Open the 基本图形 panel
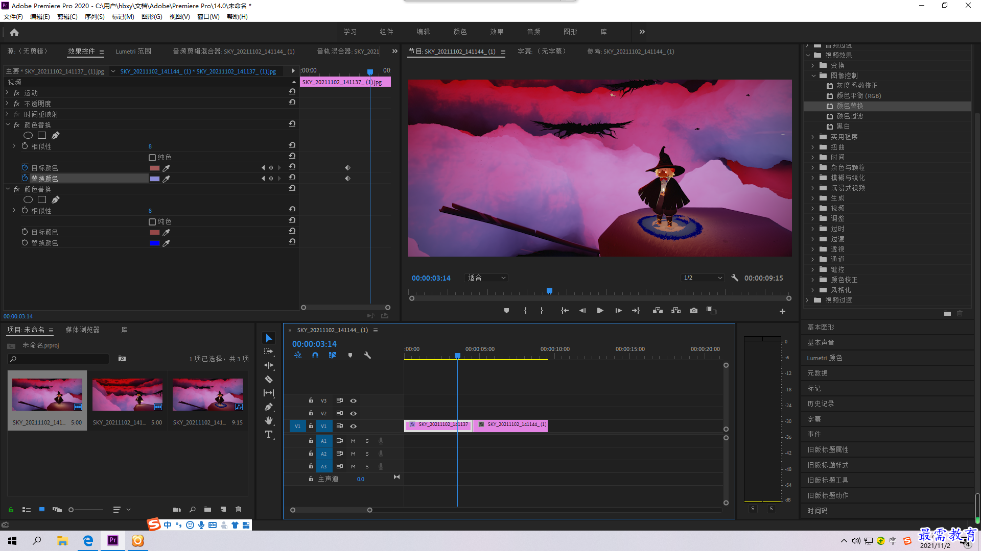This screenshot has width=981, height=551. pos(821,327)
